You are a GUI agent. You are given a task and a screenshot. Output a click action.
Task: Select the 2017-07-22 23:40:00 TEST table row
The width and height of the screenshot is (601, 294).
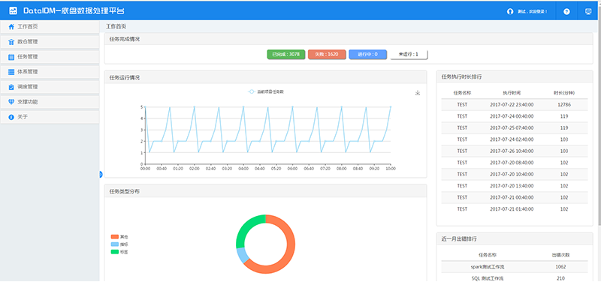tap(515, 104)
